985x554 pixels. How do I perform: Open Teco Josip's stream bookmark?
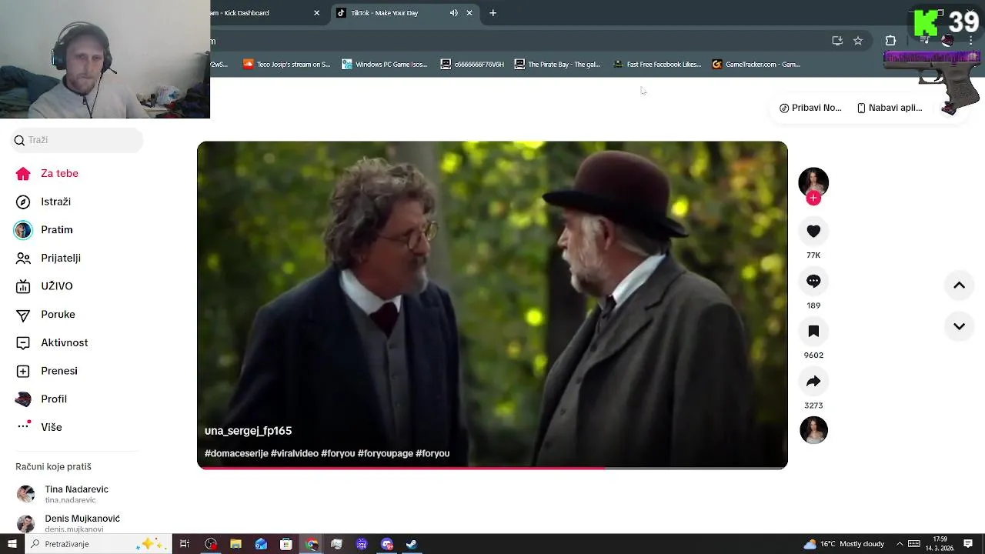287,65
